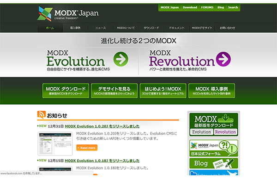Open Blog top green tab
The image size is (277, 179).
tap(221, 7)
